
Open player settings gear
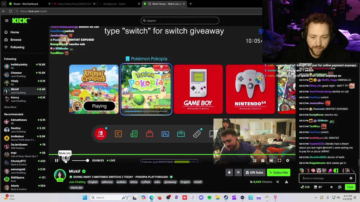tap(287, 160)
